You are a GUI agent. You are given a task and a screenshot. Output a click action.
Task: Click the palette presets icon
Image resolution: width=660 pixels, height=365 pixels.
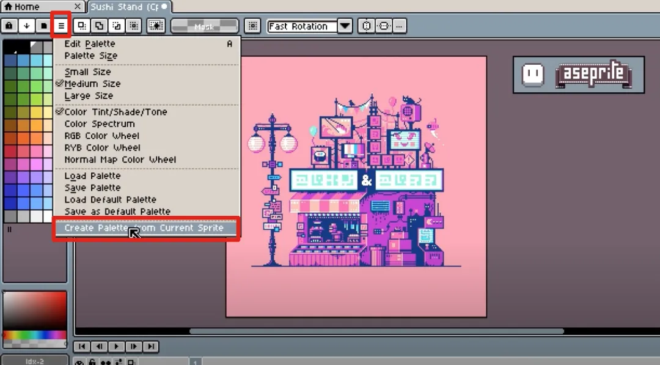point(43,26)
